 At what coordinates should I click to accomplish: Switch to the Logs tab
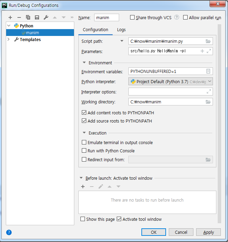pyautogui.click(x=121, y=30)
